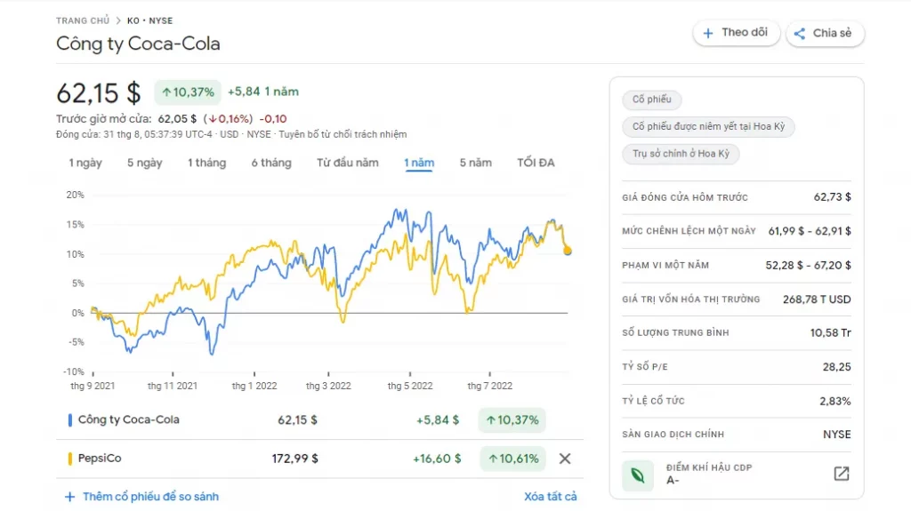Click the share icon in Chia sẻ button
This screenshot has width=911, height=511.
(x=800, y=34)
